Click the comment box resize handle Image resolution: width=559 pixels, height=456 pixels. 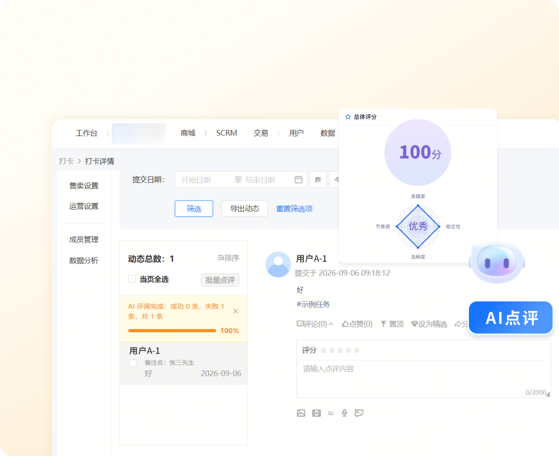point(549,395)
